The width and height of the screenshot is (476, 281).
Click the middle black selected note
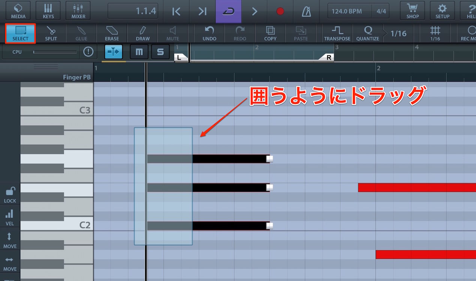pyautogui.click(x=208, y=187)
